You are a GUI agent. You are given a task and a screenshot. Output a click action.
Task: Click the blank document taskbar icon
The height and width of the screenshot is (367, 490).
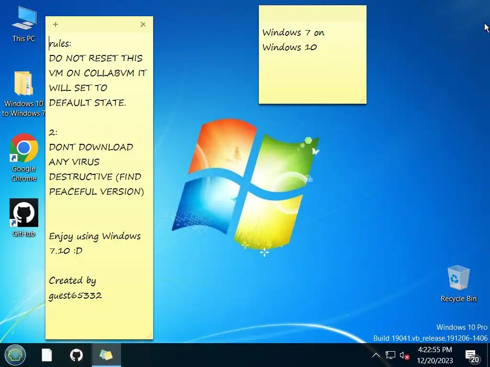(x=47, y=355)
